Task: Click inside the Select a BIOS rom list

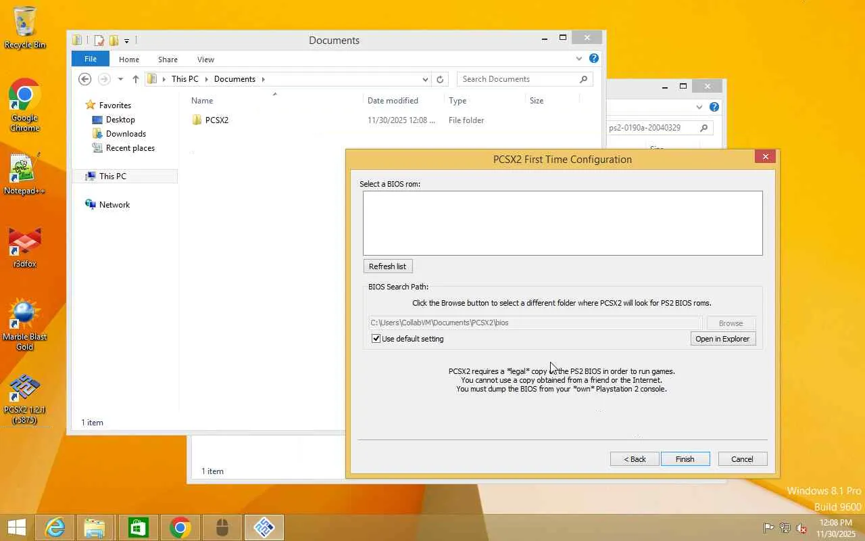Action: 562,223
